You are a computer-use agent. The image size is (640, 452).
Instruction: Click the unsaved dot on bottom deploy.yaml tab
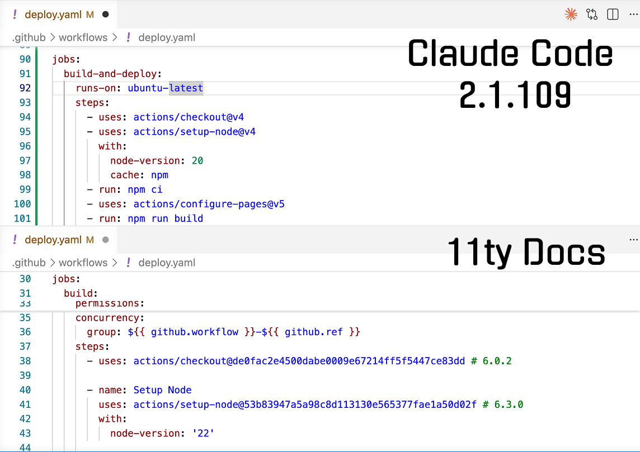pyautogui.click(x=105, y=240)
